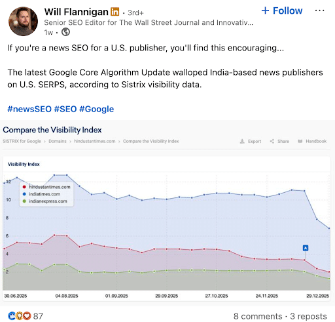Click the Senior SEO Editor headline text
This screenshot has height=322, width=335.
[149, 22]
